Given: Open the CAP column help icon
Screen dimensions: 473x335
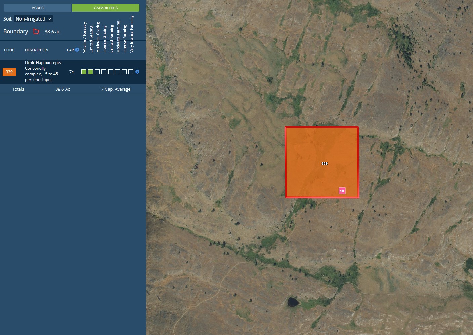Looking at the screenshot, I should point(77,50).
